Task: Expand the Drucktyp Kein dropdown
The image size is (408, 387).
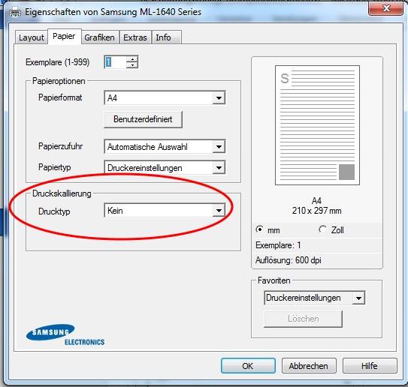Action: click(x=165, y=211)
